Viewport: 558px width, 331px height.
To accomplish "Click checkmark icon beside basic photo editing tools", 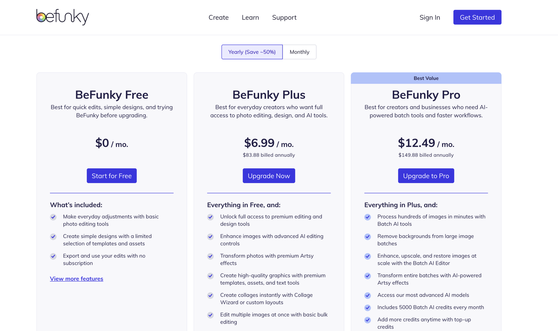I will coord(53,217).
